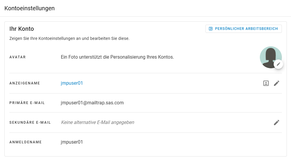291x165 pixels.
Task: Click the 'Ihr Konto' section heading
Action: tap(21, 29)
